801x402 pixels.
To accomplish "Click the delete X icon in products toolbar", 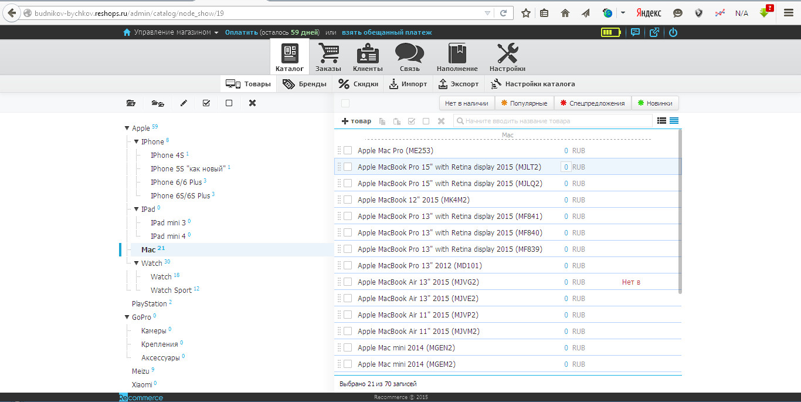I will point(441,121).
